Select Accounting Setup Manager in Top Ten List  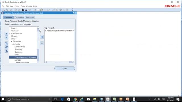(59, 31)
